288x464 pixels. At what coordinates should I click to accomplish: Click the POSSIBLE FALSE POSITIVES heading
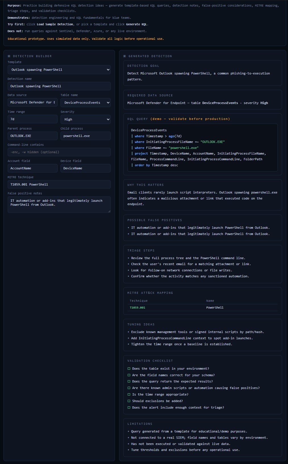[x=155, y=220]
